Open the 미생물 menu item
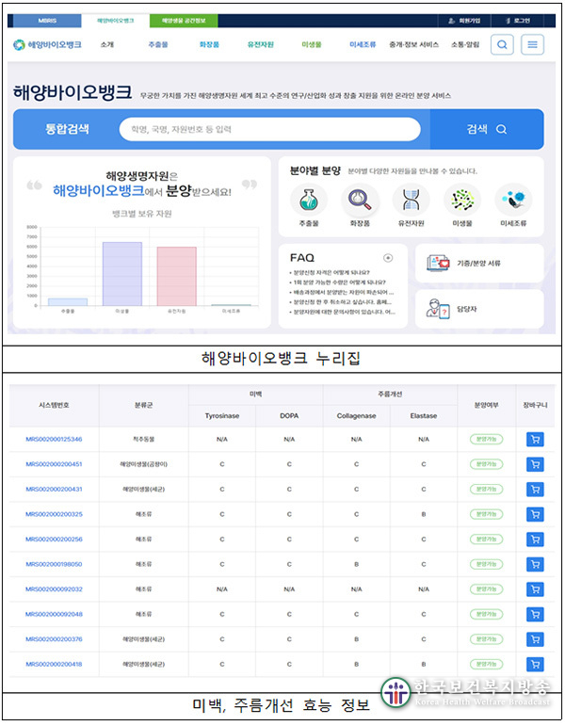The width and height of the screenshot is (565, 725). (311, 45)
